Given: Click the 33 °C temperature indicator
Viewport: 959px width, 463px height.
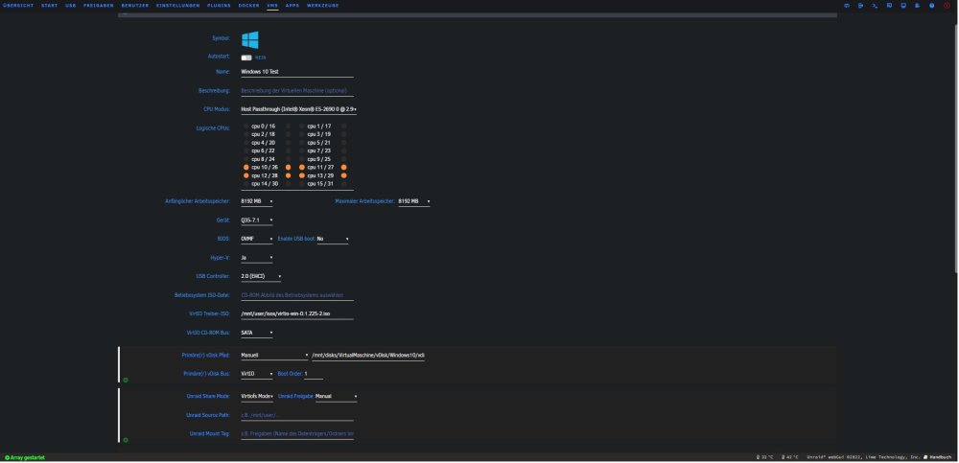Looking at the screenshot, I should (x=764, y=457).
